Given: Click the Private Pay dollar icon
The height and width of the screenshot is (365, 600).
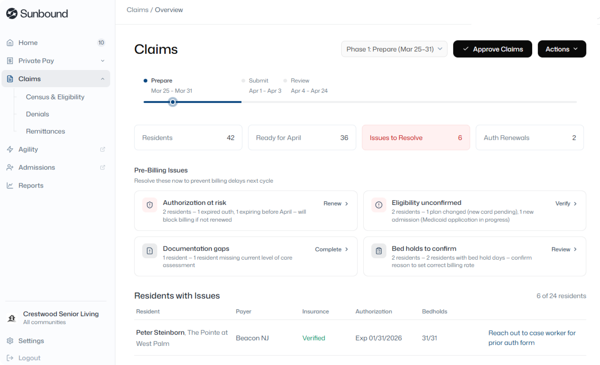Looking at the screenshot, I should click(10, 61).
